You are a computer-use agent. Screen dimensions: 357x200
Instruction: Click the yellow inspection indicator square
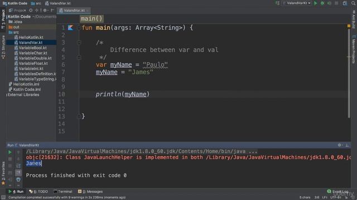[349, 26]
